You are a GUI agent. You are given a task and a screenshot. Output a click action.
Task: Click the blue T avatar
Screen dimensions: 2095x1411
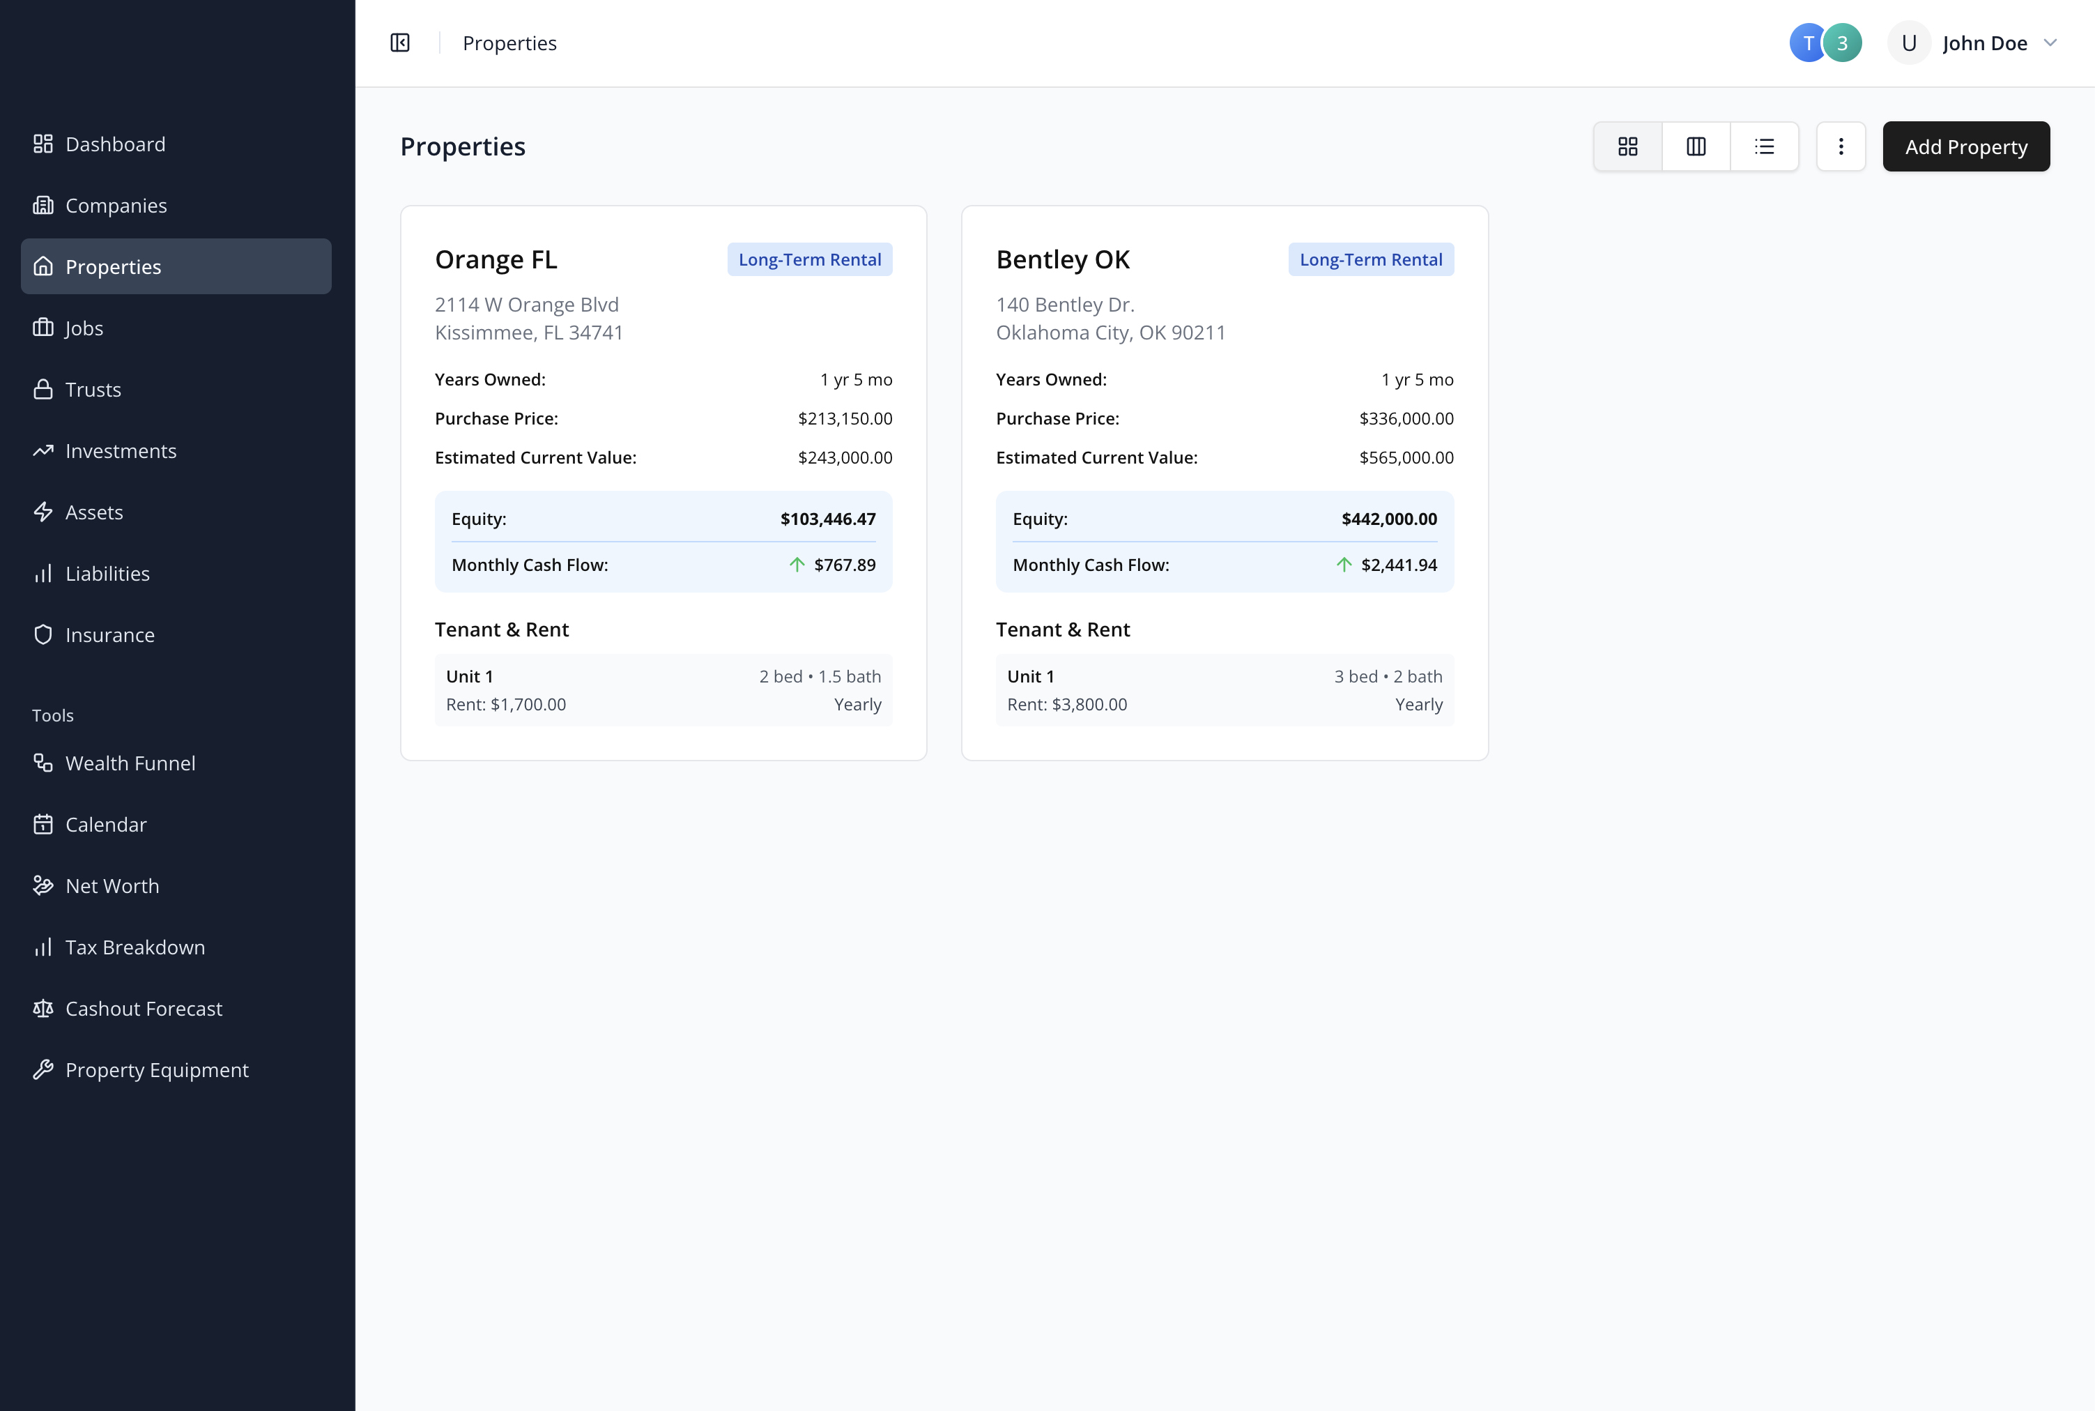coord(1807,43)
